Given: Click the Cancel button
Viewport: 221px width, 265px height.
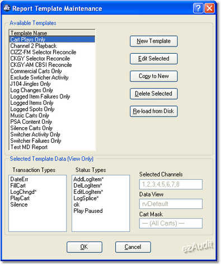Looking at the screenshot, I should pos(133,247).
